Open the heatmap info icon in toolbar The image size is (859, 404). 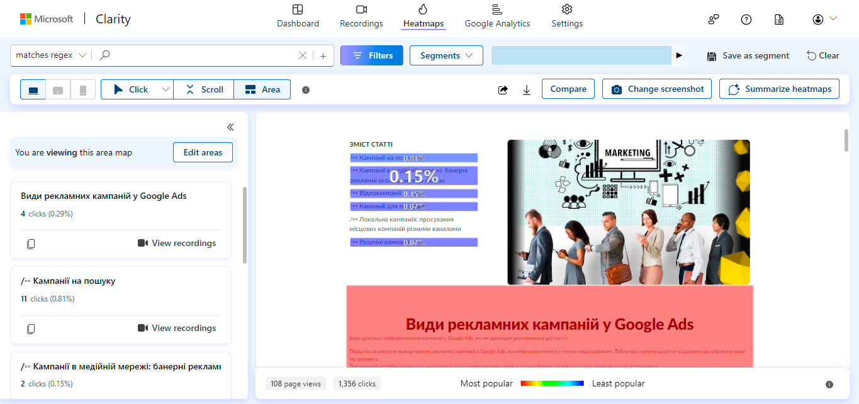pos(306,90)
